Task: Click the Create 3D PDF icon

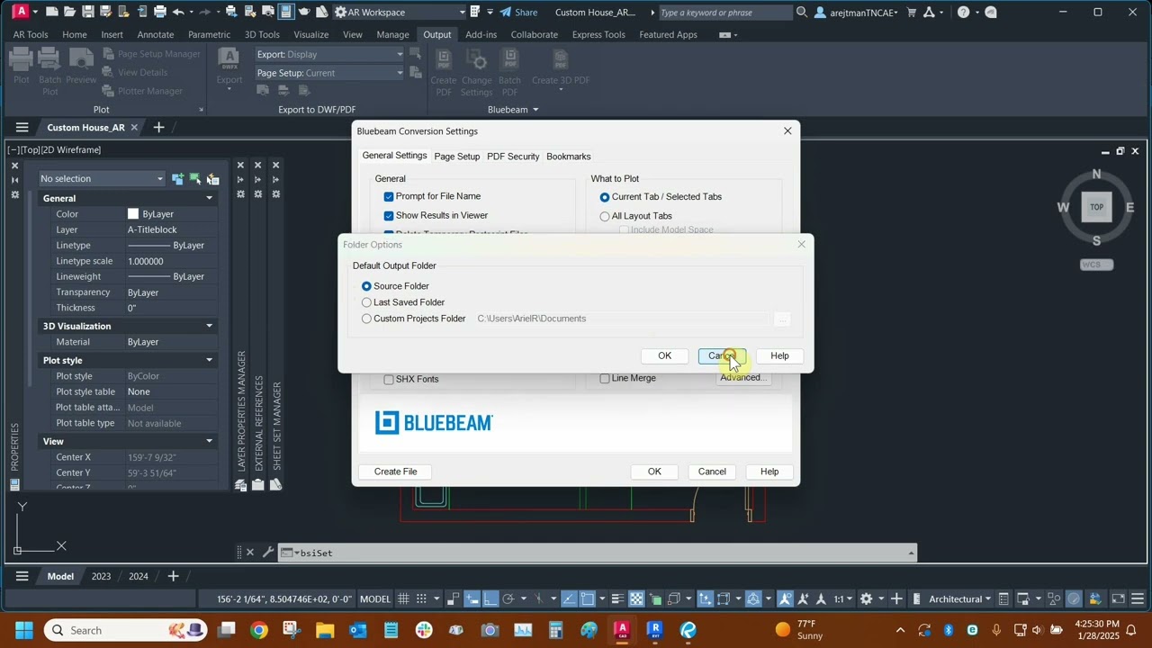Action: [x=561, y=61]
